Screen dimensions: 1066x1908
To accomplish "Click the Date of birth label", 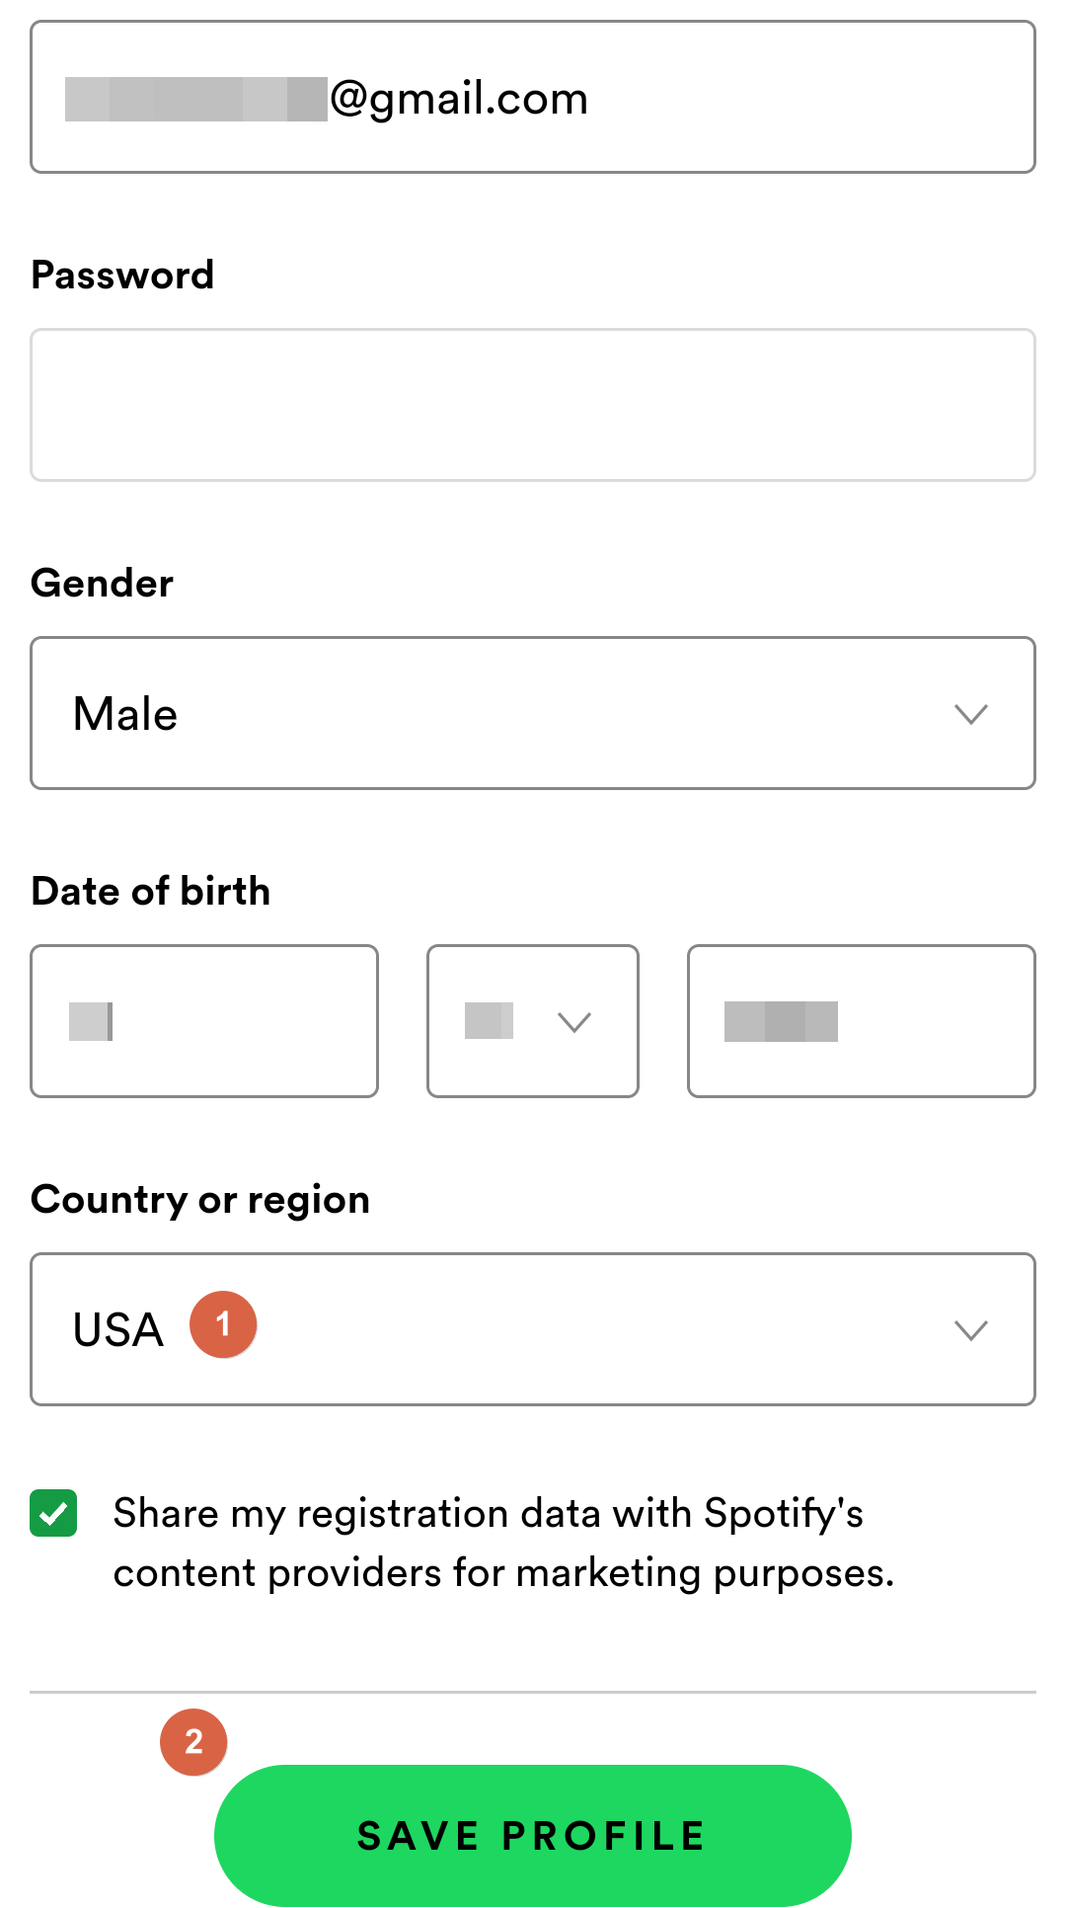I will click(151, 891).
